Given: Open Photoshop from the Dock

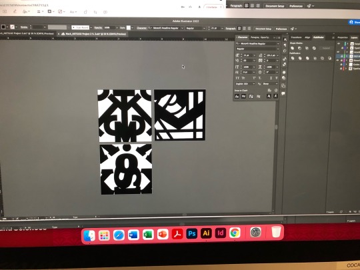Looking at the screenshot, I should pyautogui.click(x=192, y=234).
